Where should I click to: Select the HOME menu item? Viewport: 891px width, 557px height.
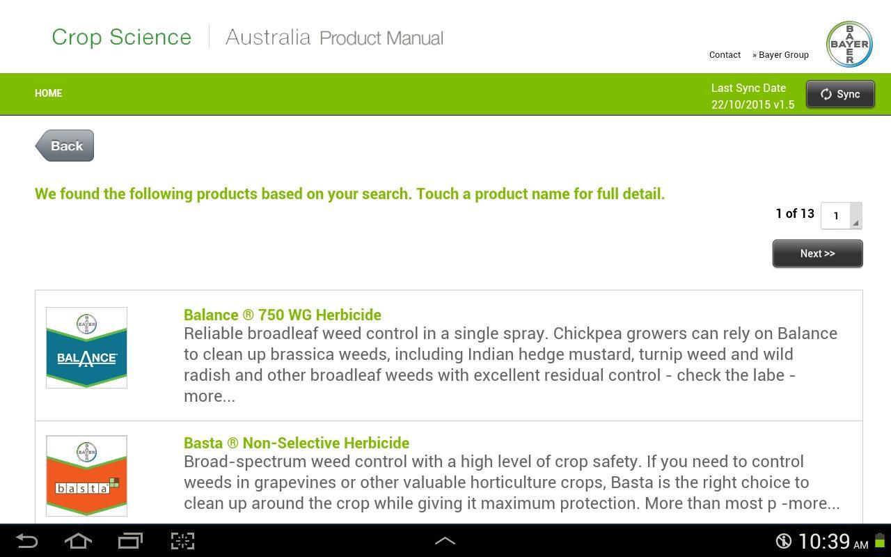tap(48, 93)
